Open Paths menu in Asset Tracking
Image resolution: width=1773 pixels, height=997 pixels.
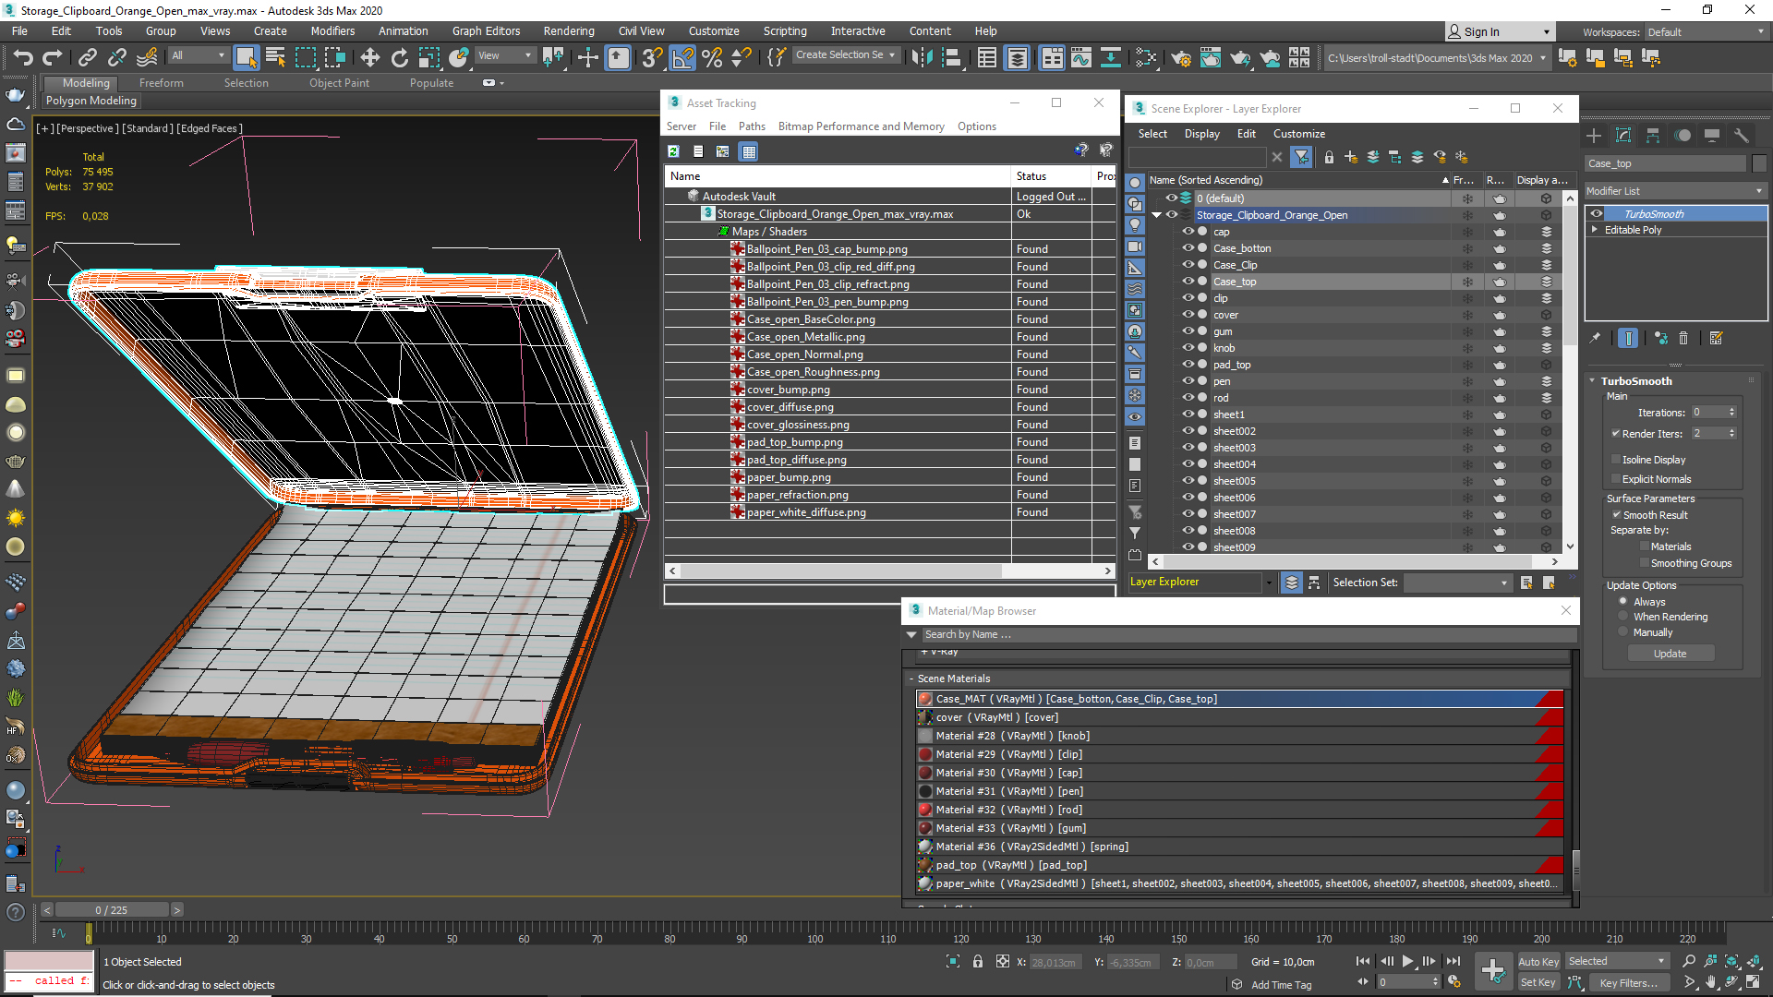tap(752, 126)
